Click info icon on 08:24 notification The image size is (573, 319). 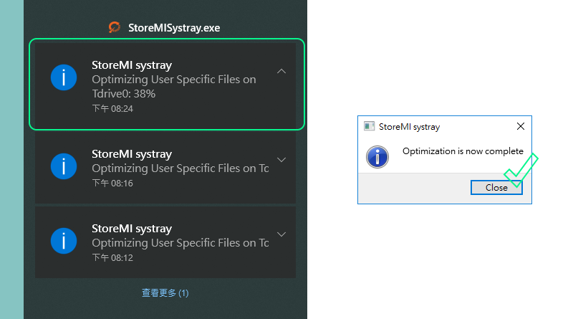[x=64, y=77]
